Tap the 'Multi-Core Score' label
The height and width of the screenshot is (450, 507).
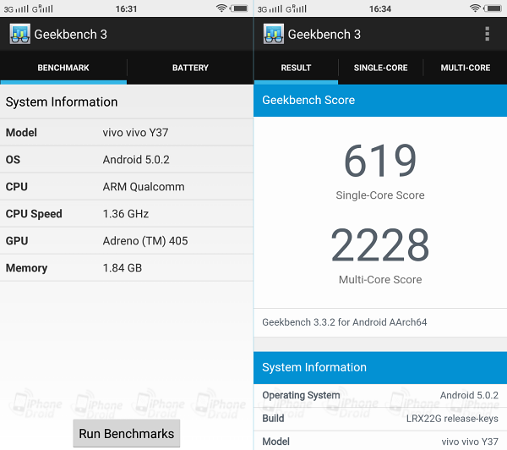click(x=380, y=280)
